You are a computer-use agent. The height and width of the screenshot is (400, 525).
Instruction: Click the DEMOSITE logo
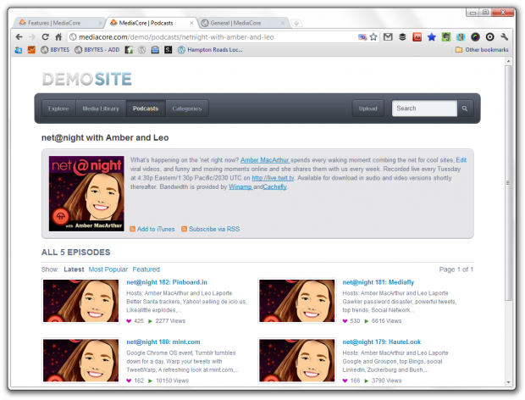tap(86, 79)
